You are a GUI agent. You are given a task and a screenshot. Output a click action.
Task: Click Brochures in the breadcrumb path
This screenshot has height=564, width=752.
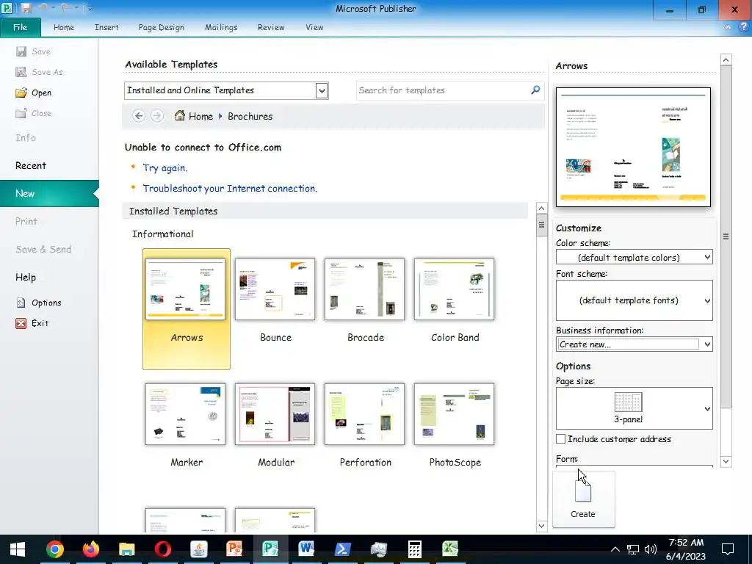click(250, 116)
